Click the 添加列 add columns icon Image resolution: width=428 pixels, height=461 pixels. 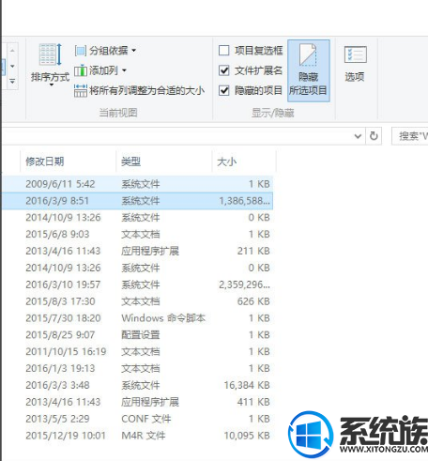[81, 70]
